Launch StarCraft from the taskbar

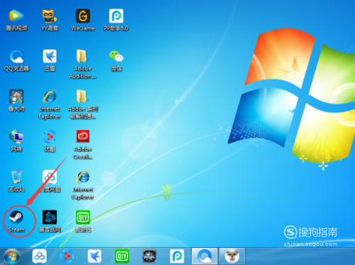coord(149,256)
